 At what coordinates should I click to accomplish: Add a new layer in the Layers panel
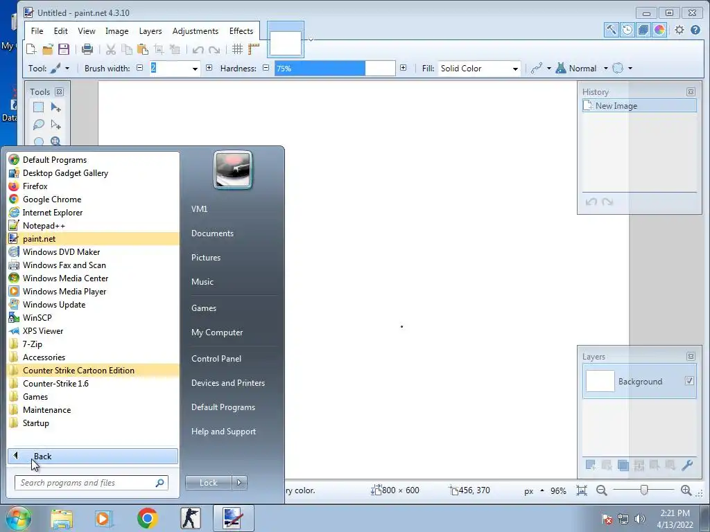coord(591,465)
